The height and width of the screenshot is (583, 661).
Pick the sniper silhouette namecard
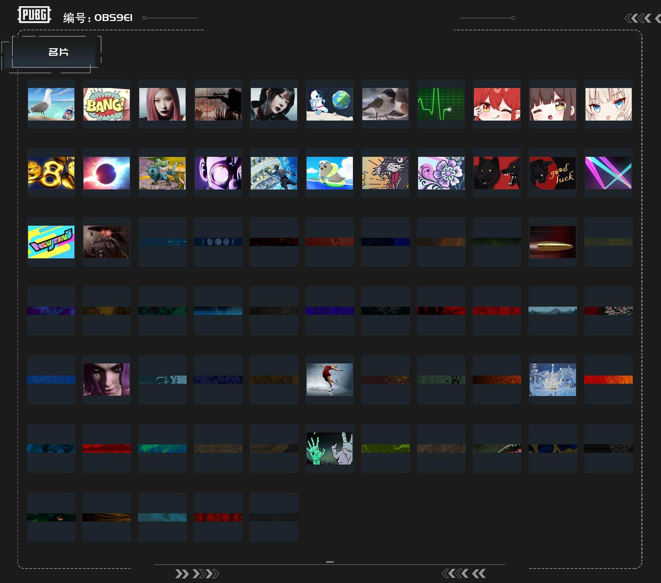pyautogui.click(x=218, y=104)
